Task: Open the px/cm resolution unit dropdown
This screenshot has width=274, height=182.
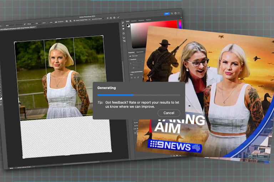Action: [45, 23]
